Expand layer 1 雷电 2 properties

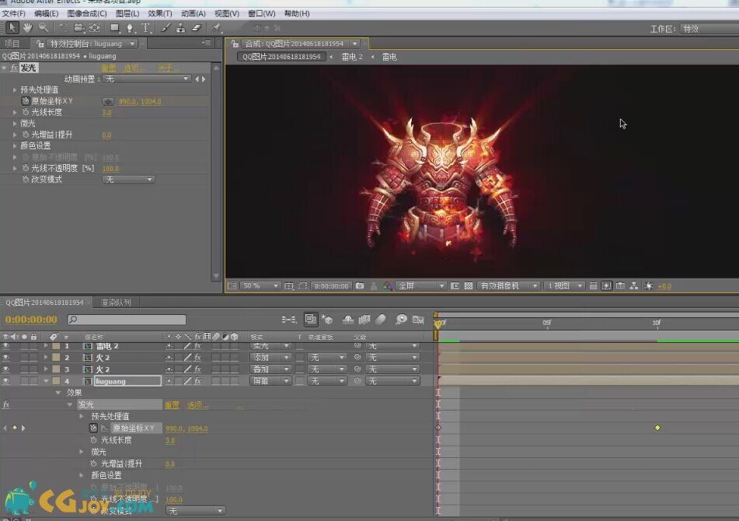46,346
